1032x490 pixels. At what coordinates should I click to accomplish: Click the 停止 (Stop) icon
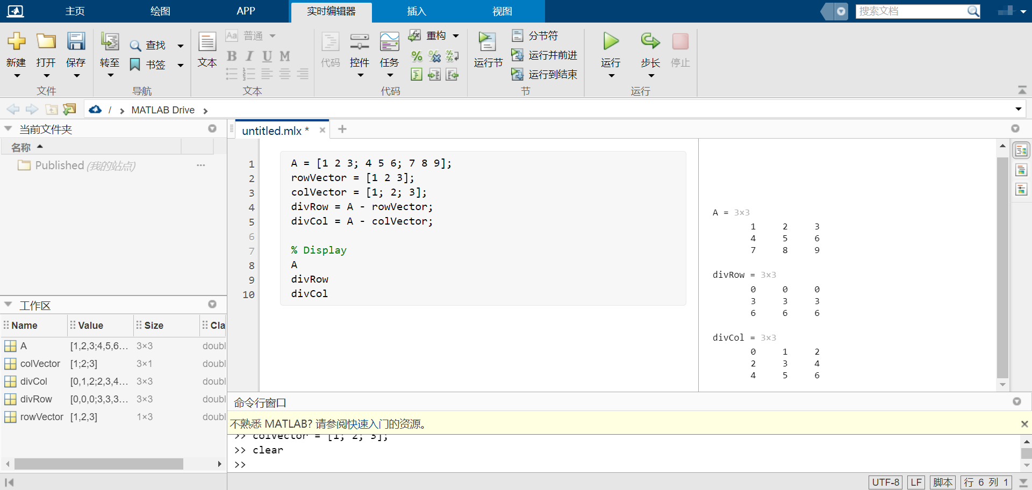[x=680, y=41]
